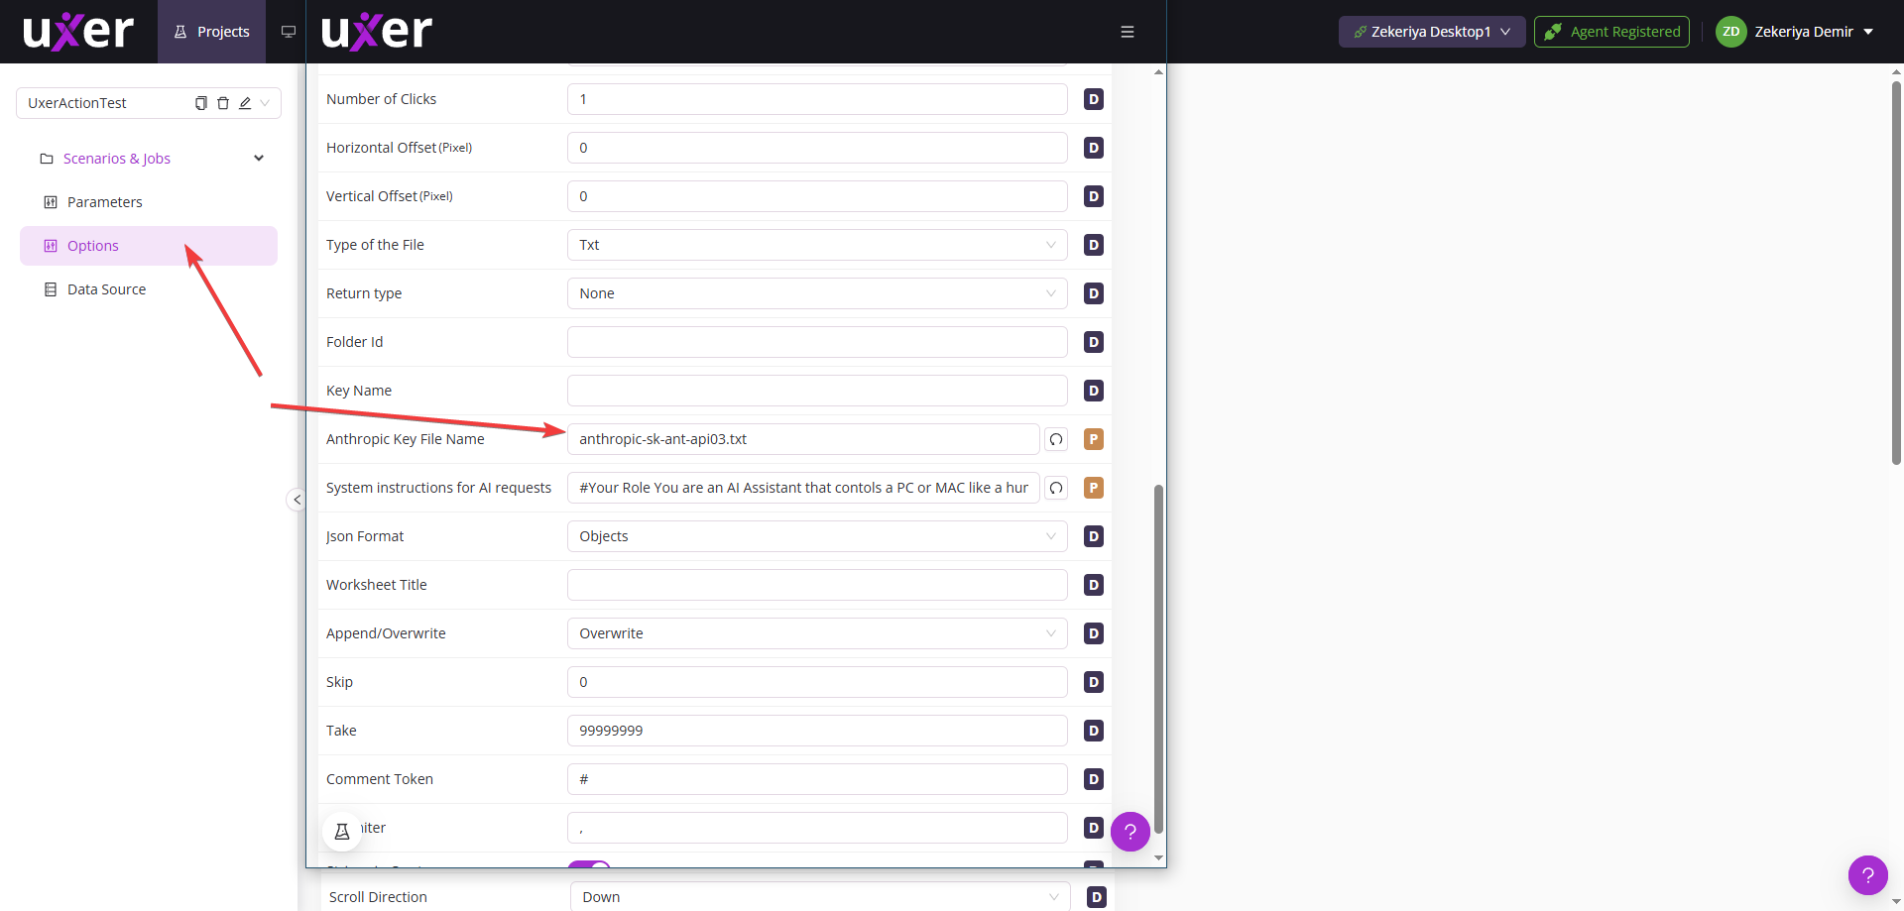
Task: Click the page vertical scrollbar on the right edge
Action: click(1896, 273)
